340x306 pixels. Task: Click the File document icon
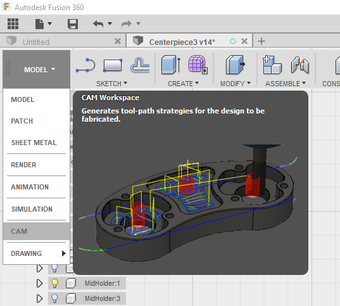pos(39,23)
